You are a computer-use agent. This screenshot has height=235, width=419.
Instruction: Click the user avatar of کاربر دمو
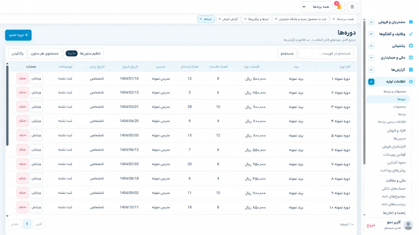(x=408, y=225)
